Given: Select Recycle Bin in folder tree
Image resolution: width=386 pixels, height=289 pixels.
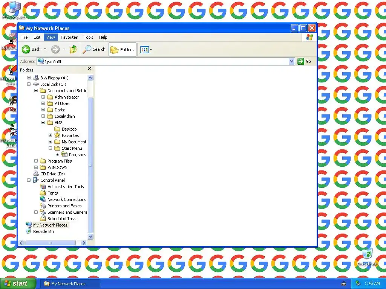Looking at the screenshot, I should click(x=43, y=231).
